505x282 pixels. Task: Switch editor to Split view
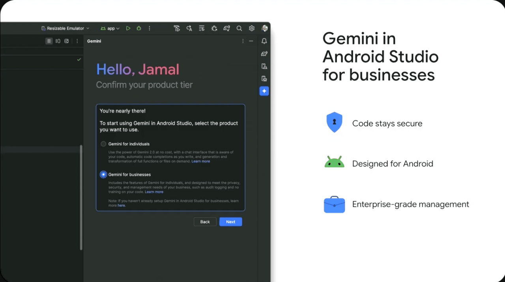pos(58,41)
